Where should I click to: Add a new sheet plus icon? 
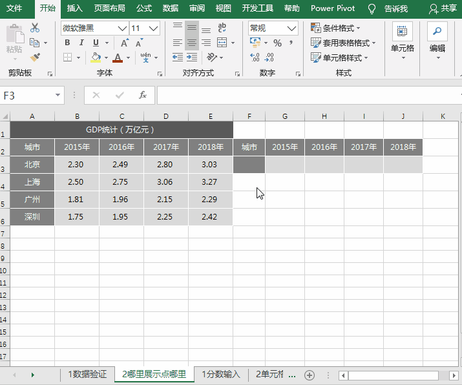click(310, 375)
